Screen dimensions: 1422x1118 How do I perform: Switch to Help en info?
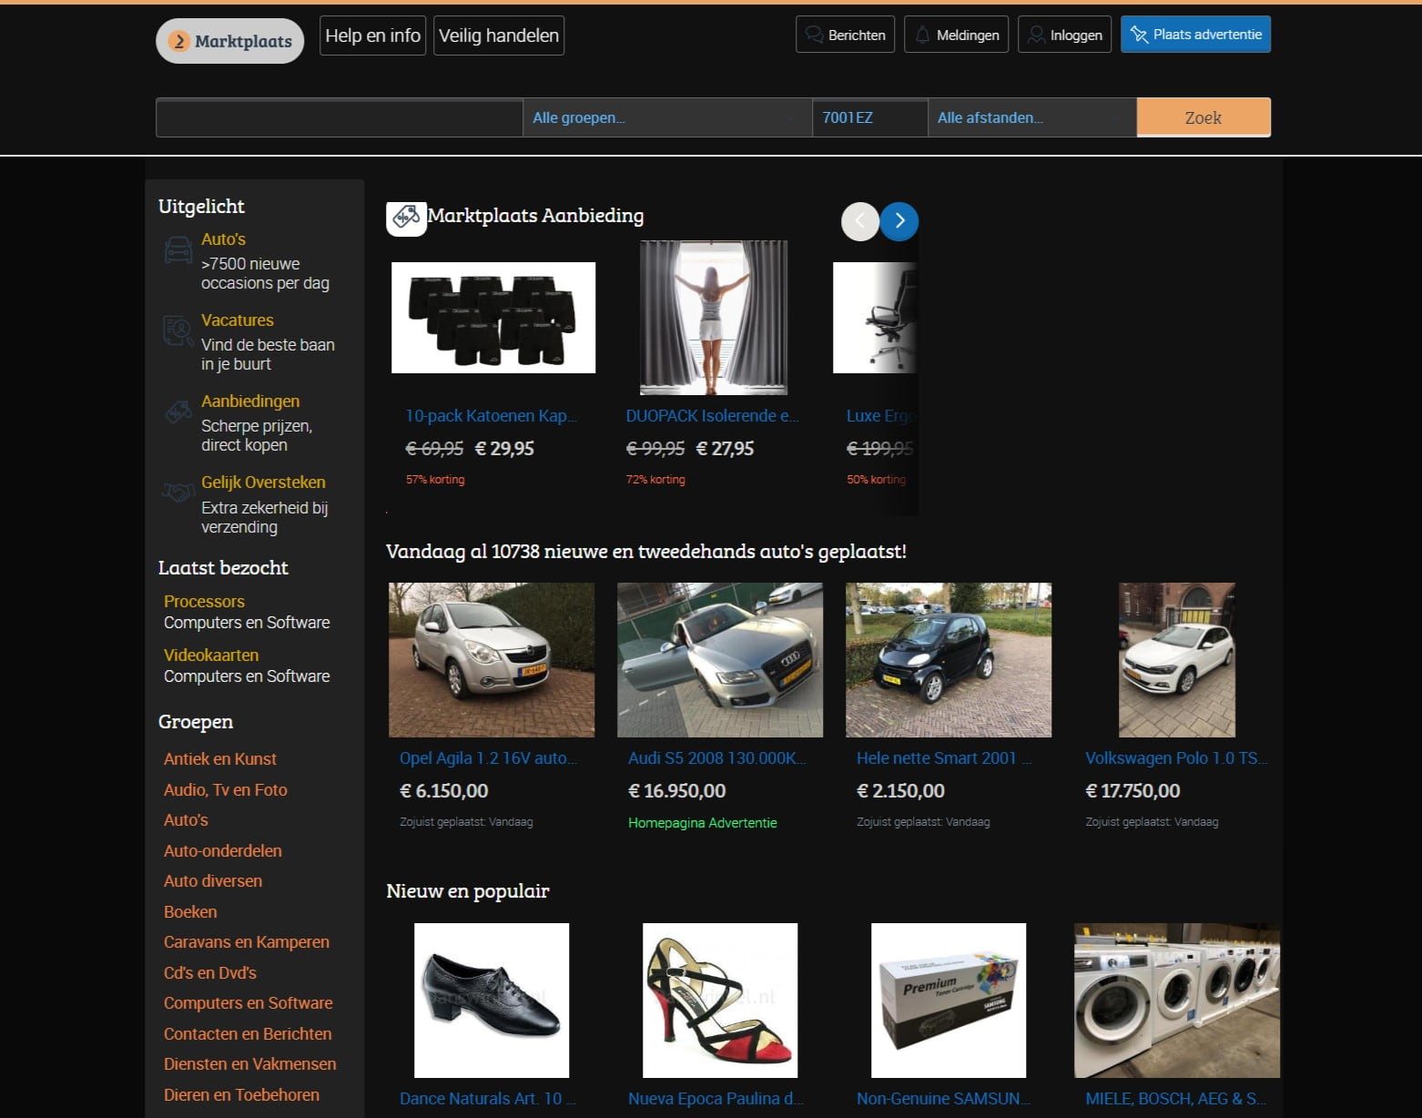(372, 35)
